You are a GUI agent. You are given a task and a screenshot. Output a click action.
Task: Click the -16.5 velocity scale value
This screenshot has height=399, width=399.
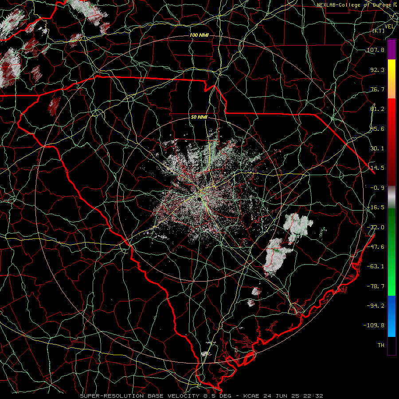pyautogui.click(x=376, y=207)
